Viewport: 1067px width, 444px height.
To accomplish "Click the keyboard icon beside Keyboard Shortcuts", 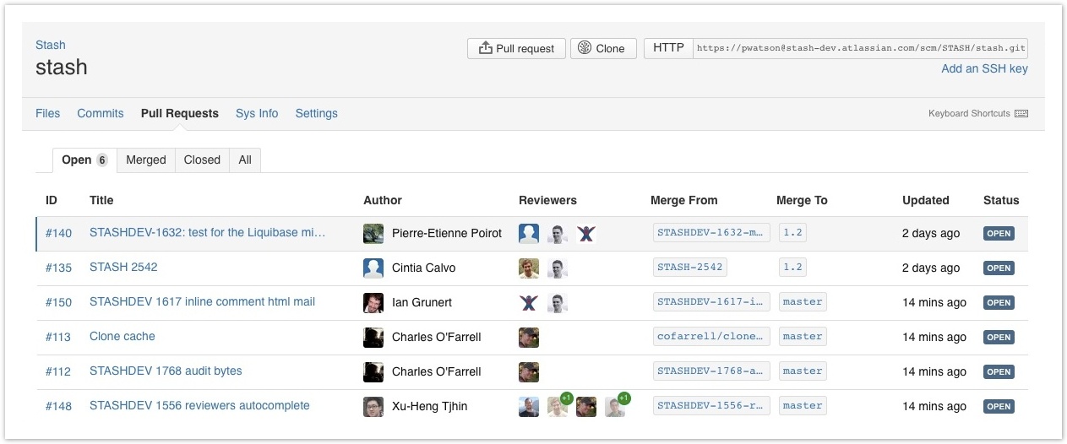I will 1021,113.
